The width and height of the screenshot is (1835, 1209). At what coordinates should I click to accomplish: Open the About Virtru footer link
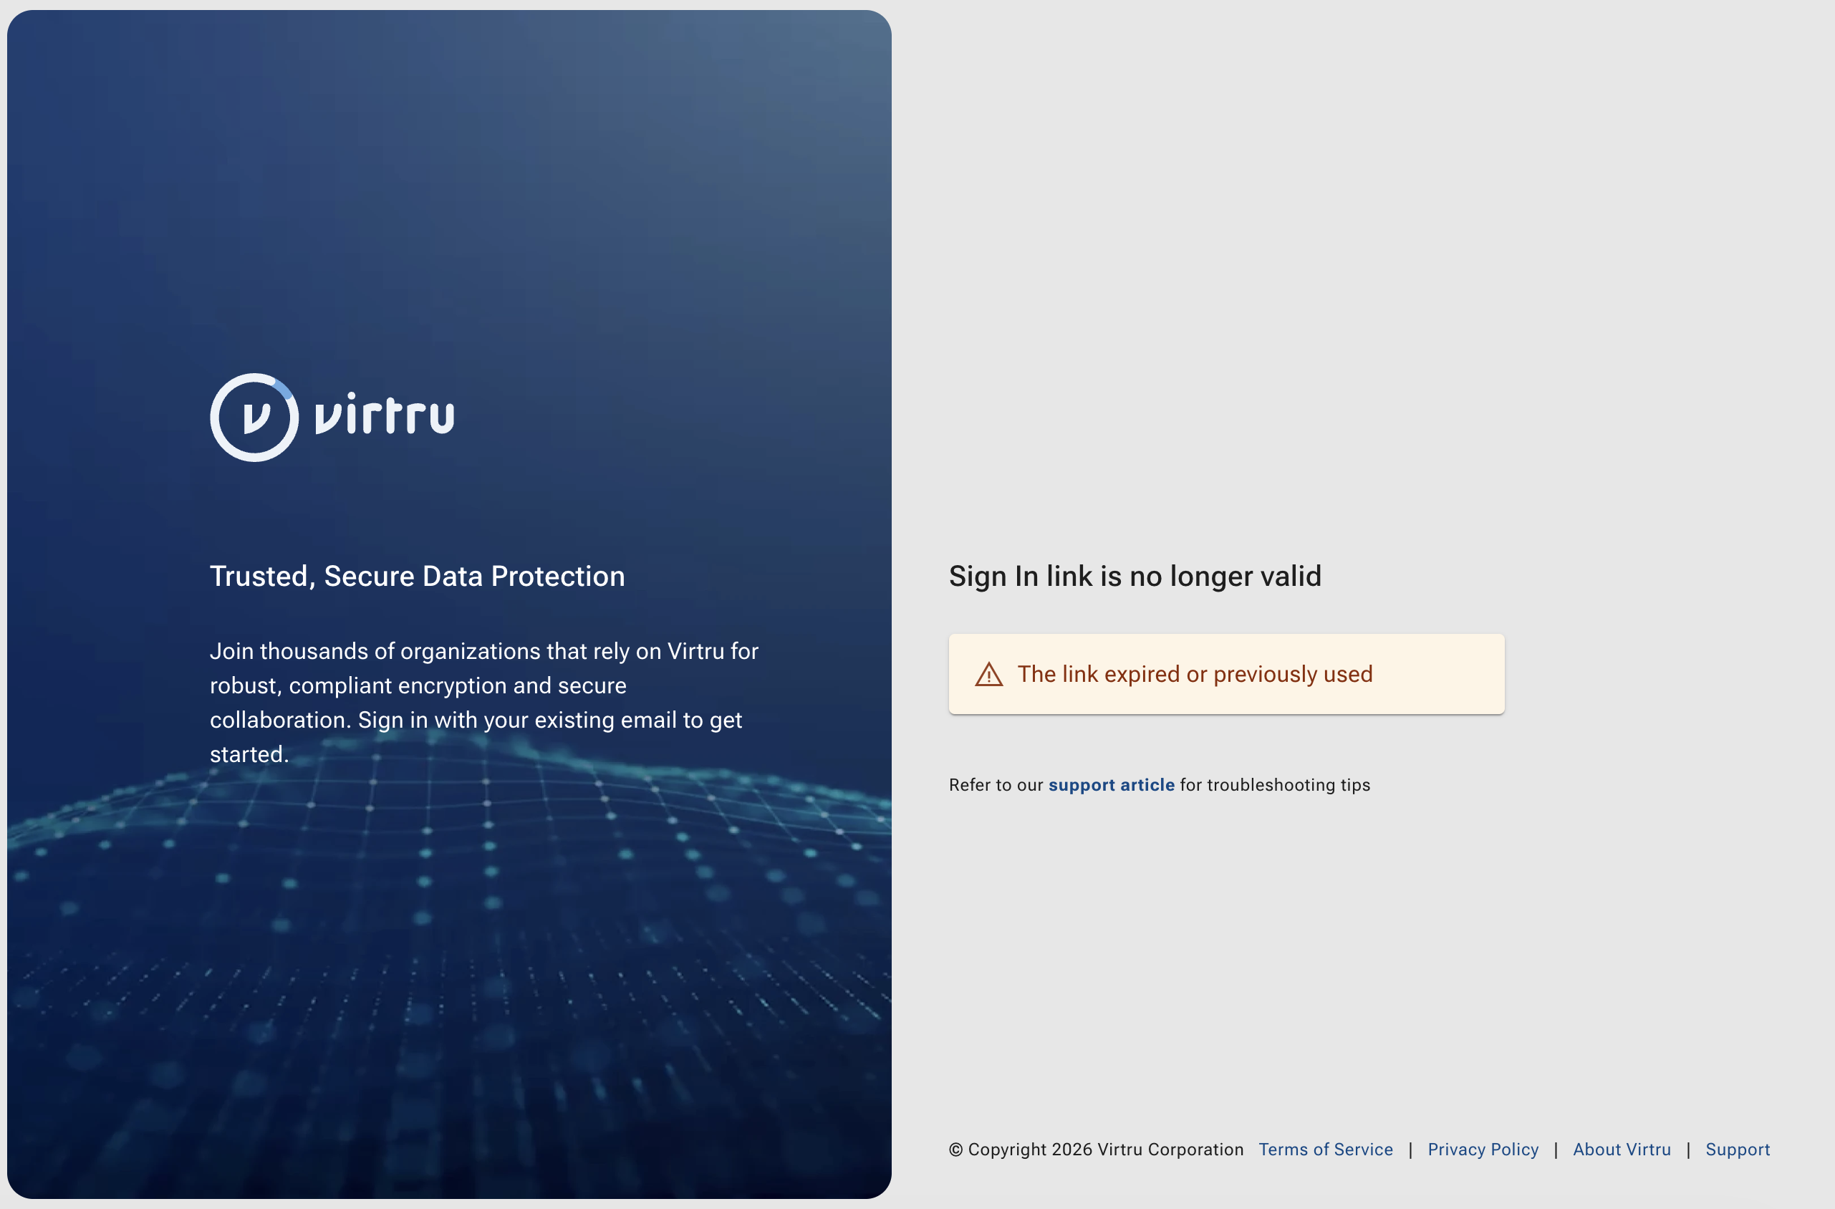(x=1622, y=1149)
